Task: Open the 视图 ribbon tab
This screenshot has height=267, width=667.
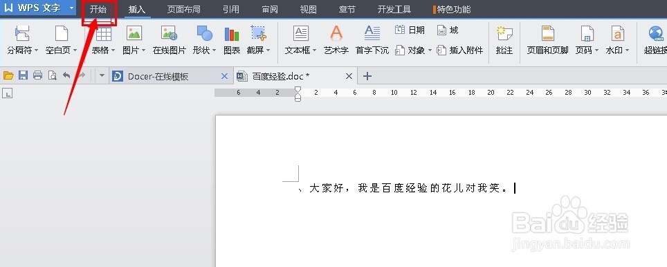Action: [x=308, y=9]
